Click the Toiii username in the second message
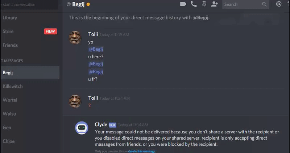The width and height of the screenshot is (290, 153). click(93, 98)
